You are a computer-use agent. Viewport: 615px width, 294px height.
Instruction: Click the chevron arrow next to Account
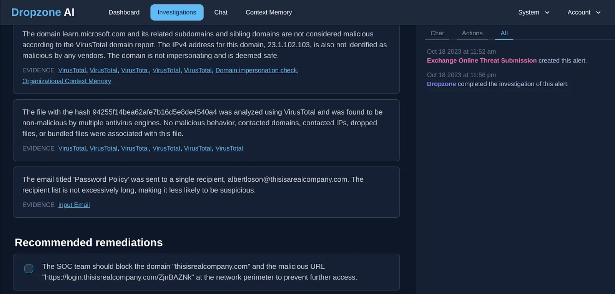coord(598,13)
